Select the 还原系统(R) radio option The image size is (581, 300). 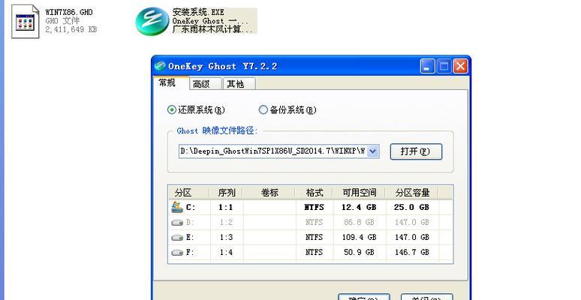pos(171,110)
